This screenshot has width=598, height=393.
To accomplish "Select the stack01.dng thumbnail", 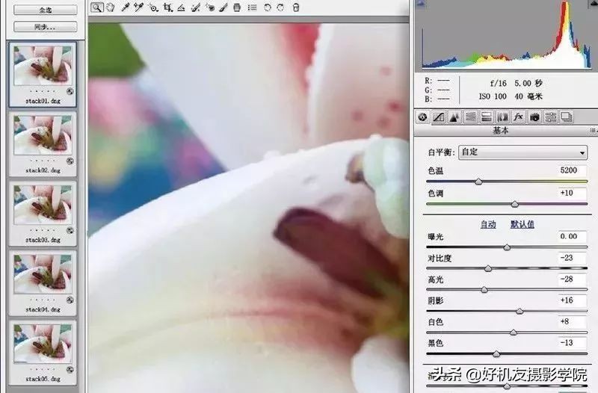I will [x=43, y=66].
